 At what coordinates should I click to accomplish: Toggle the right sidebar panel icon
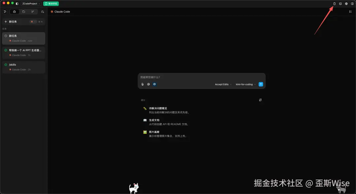pos(352,4)
